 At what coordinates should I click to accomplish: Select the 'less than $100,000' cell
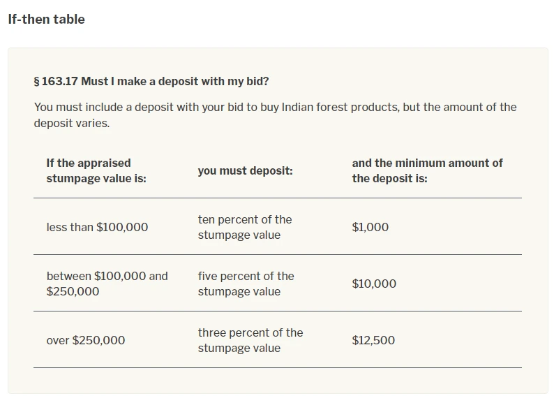pyautogui.click(x=97, y=227)
